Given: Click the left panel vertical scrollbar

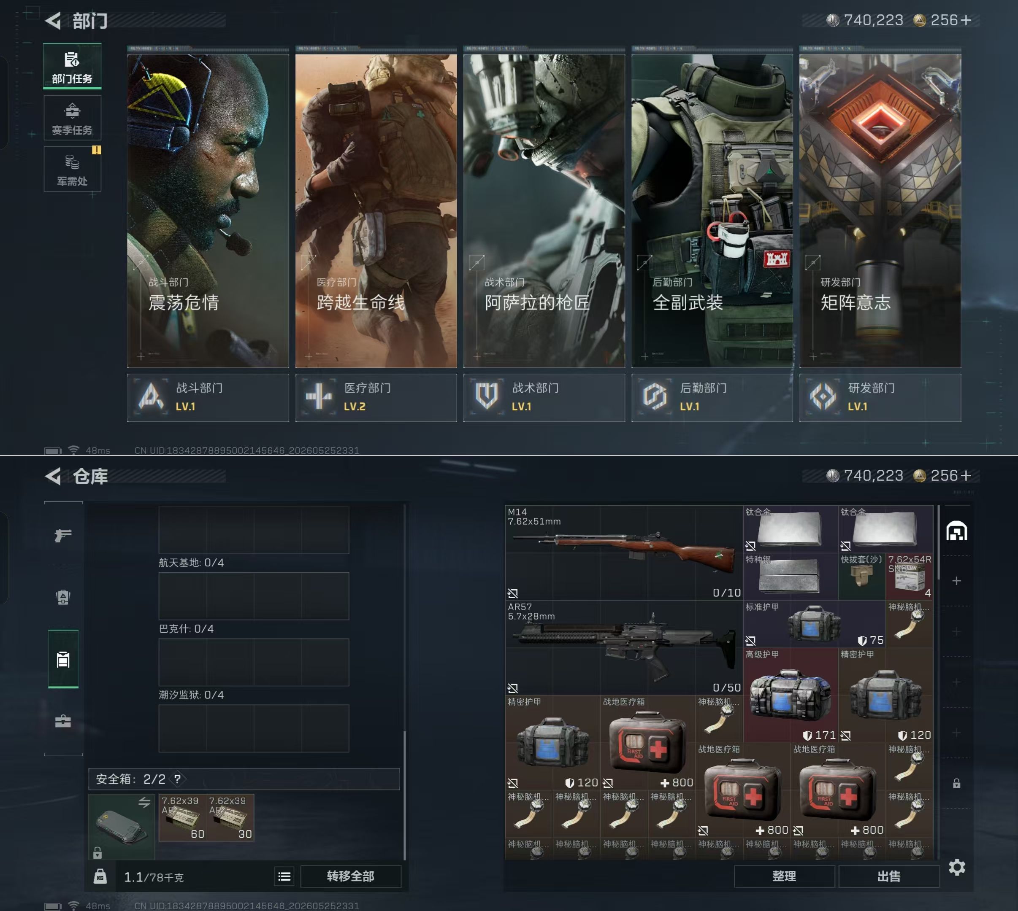Looking at the screenshot, I should (404, 795).
